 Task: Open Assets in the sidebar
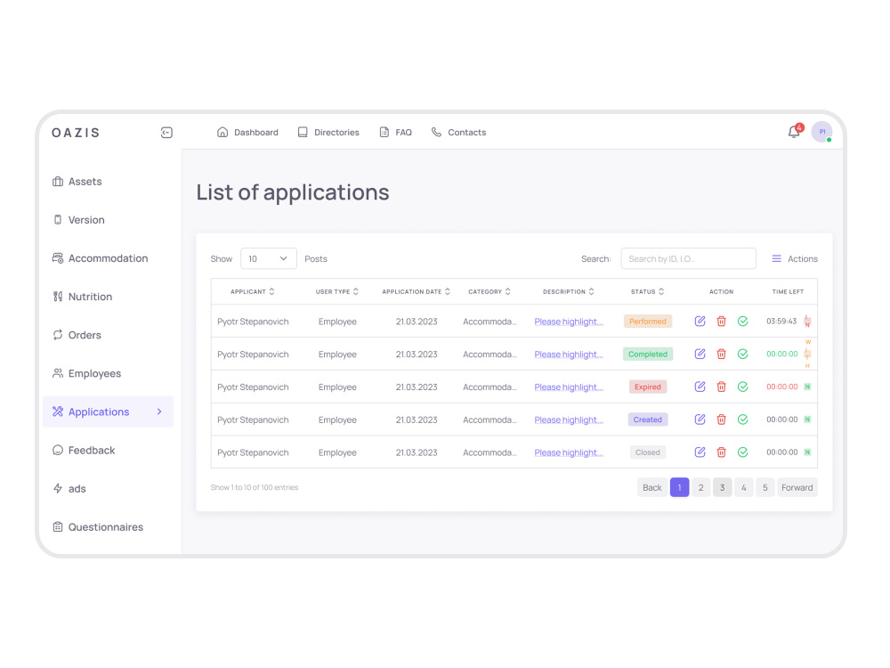click(x=77, y=182)
